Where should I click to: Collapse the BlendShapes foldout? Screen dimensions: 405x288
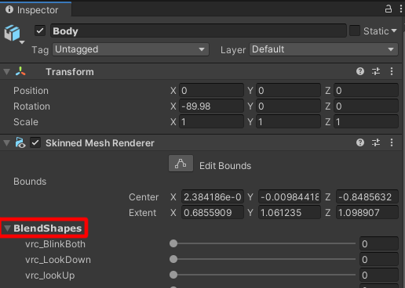pyautogui.click(x=7, y=229)
